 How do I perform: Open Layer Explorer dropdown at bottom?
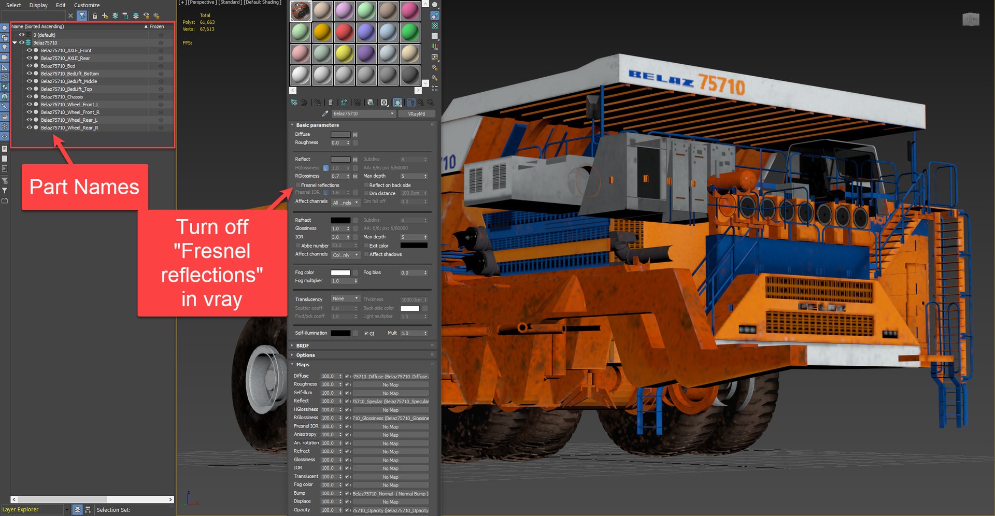(67, 510)
